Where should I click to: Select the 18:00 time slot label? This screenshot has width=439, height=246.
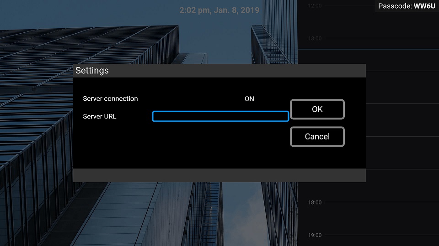(x=315, y=202)
